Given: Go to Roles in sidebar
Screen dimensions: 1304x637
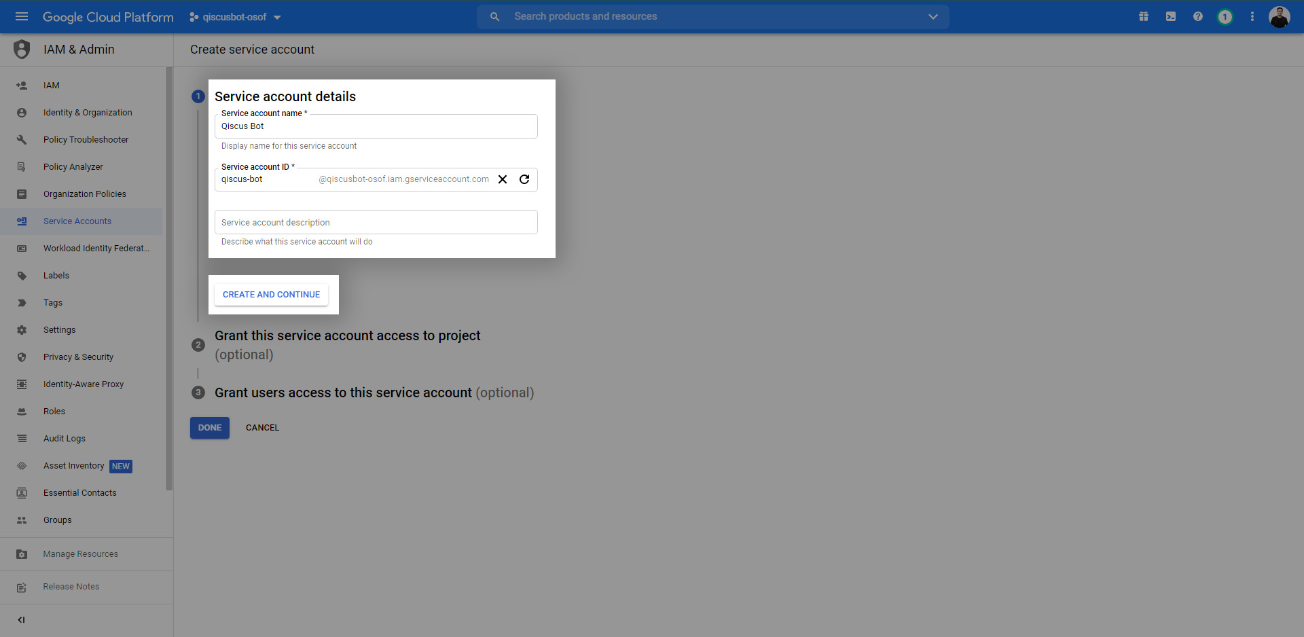Looking at the screenshot, I should pyautogui.click(x=54, y=412).
